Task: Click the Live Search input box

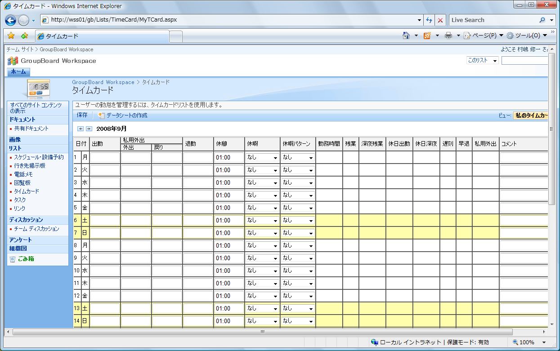Action: [493, 20]
